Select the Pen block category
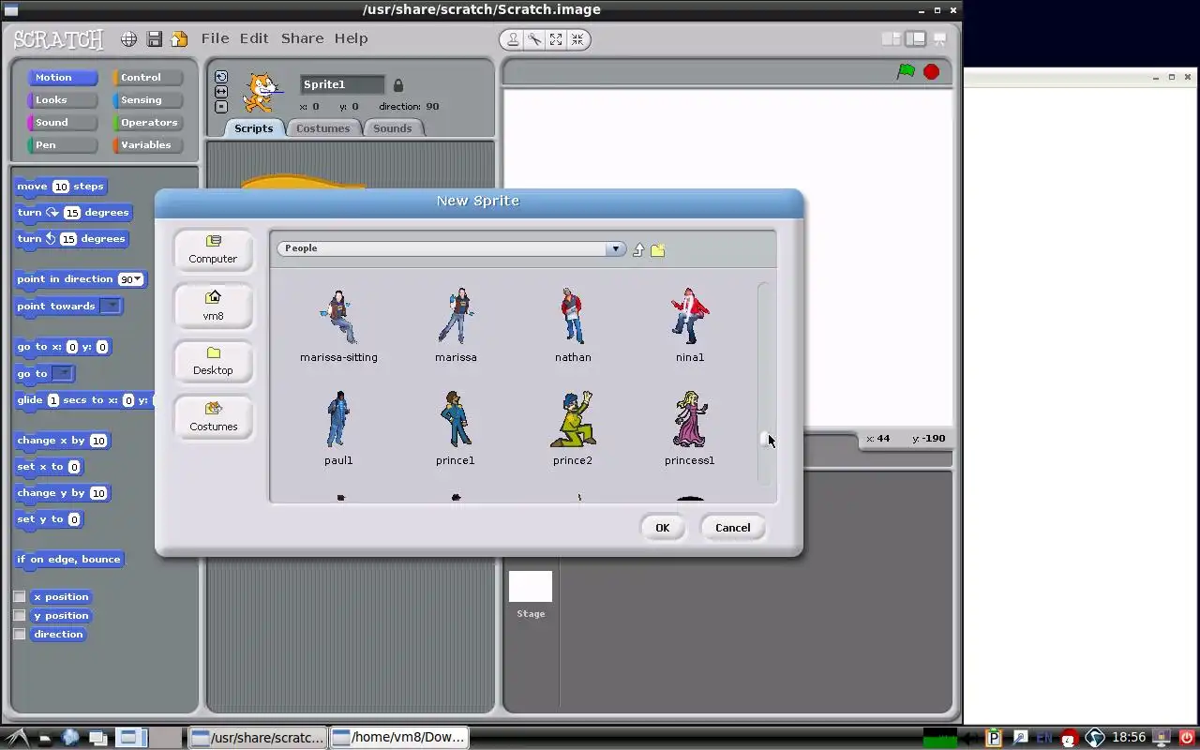 click(62, 145)
